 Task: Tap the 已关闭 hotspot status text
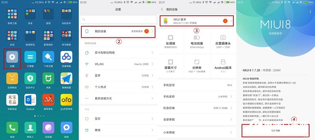tap(145, 87)
